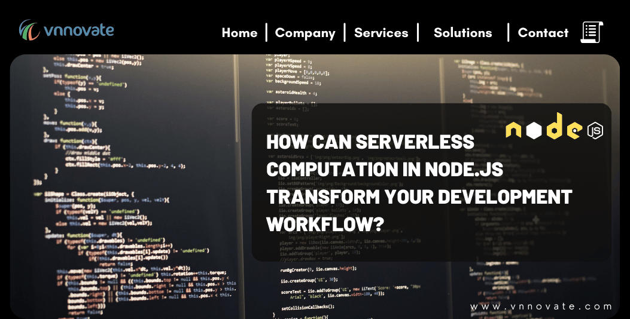Click the vnnovate swirl logo icon

coord(29,30)
